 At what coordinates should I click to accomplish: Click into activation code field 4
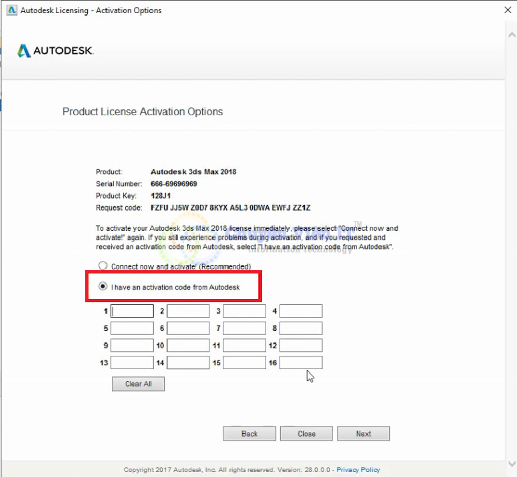tap(301, 311)
